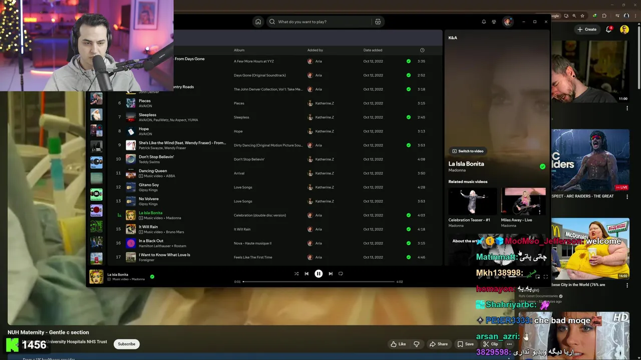Toggle saved checkmark on Sleepless row
This screenshot has width=641, height=360.
click(409, 117)
